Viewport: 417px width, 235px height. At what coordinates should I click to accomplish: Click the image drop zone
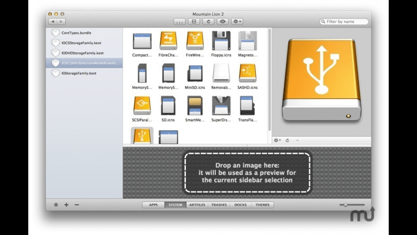pyautogui.click(x=247, y=173)
